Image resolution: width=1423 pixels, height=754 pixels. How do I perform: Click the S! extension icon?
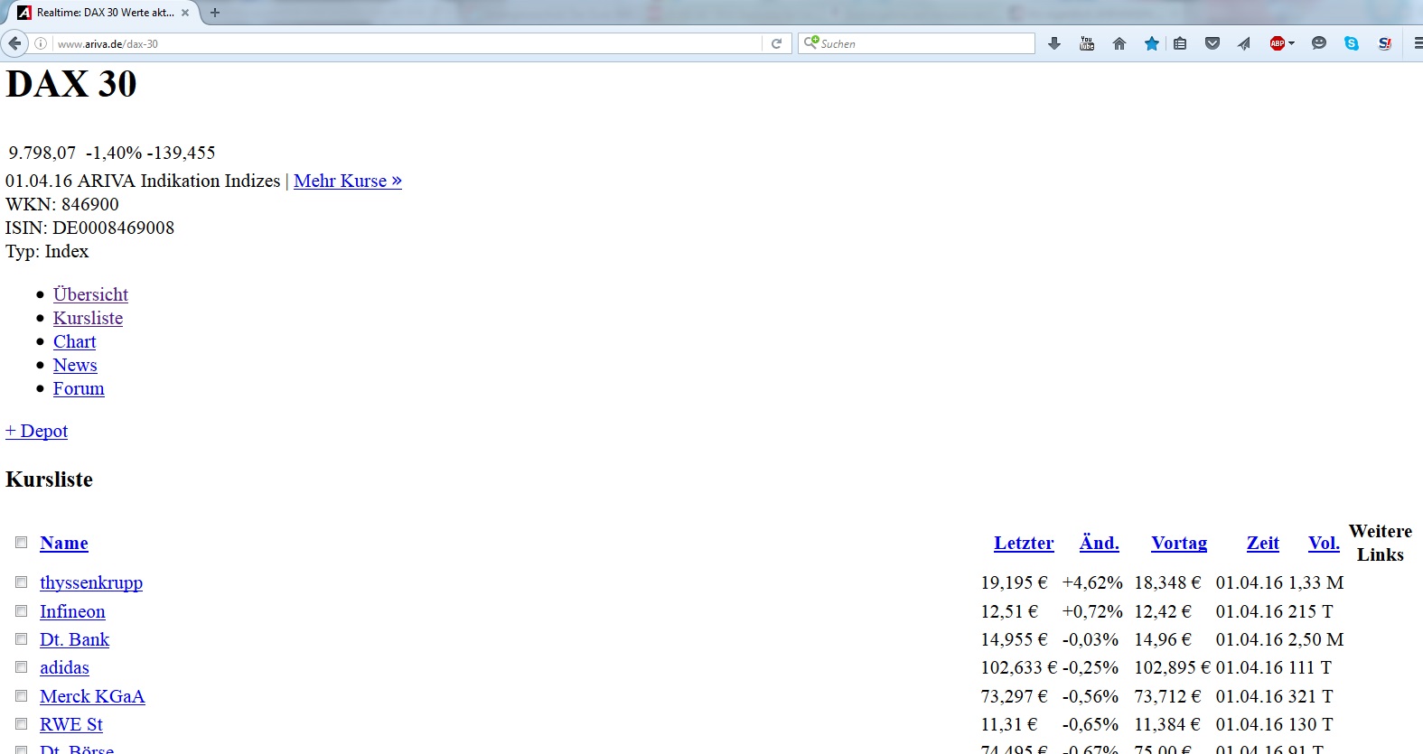click(x=1384, y=43)
